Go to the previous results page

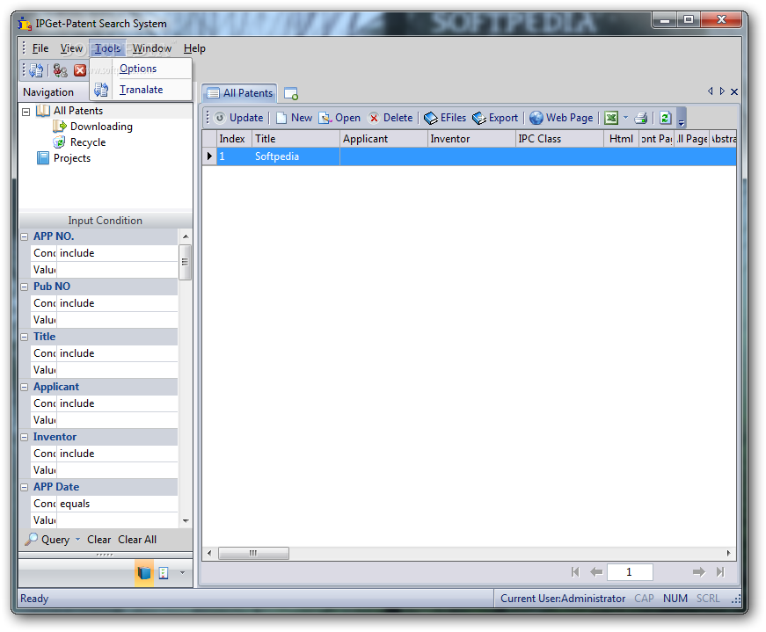click(x=596, y=572)
